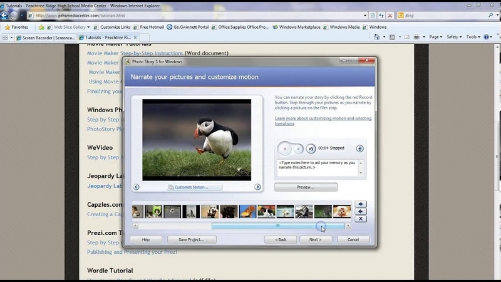Open the Print dropdown arrow

pos(424,37)
